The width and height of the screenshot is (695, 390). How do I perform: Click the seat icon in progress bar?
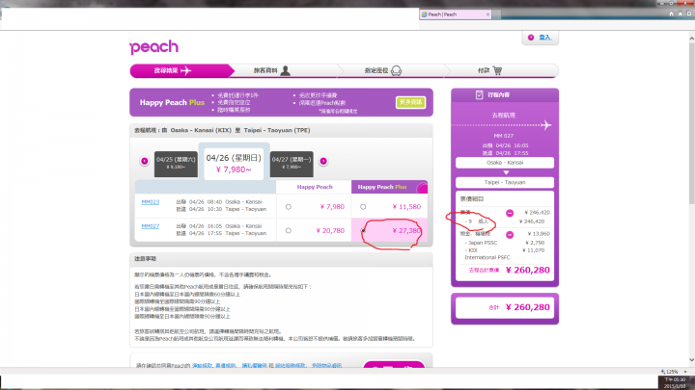[397, 70]
